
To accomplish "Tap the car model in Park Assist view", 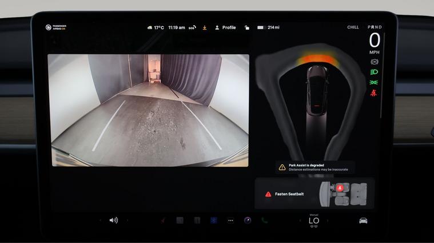I will [317, 90].
